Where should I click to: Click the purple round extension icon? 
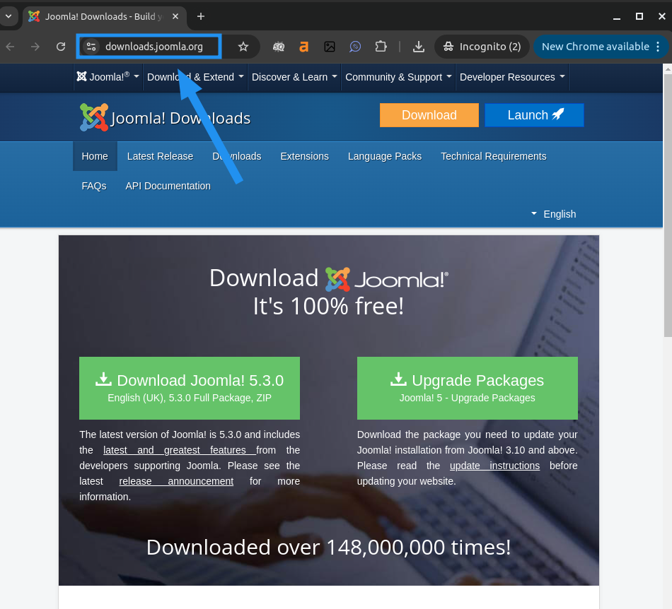[355, 47]
